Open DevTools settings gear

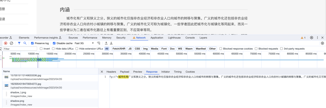pyautogui.click(x=312, y=37)
